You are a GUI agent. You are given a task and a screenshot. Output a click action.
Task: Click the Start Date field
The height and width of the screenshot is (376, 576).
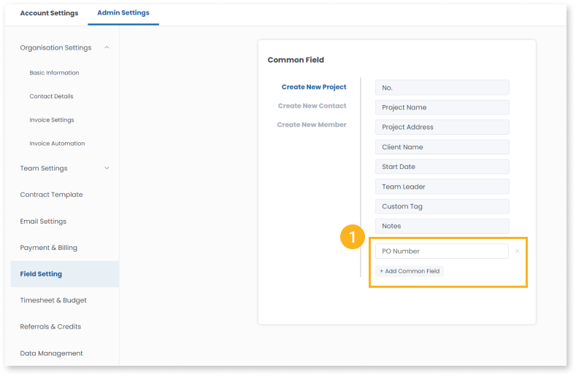(x=442, y=167)
